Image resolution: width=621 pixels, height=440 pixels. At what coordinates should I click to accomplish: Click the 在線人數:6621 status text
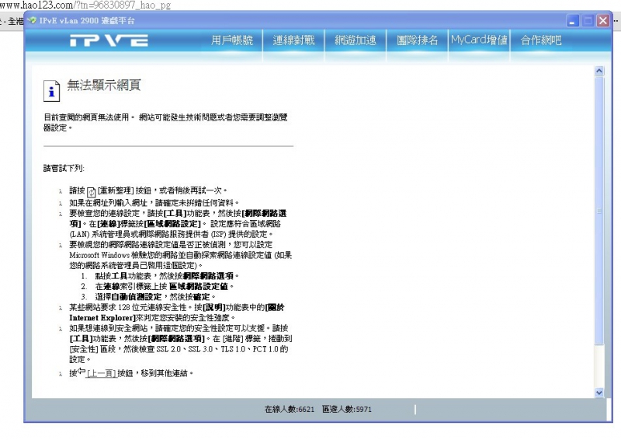click(x=289, y=410)
